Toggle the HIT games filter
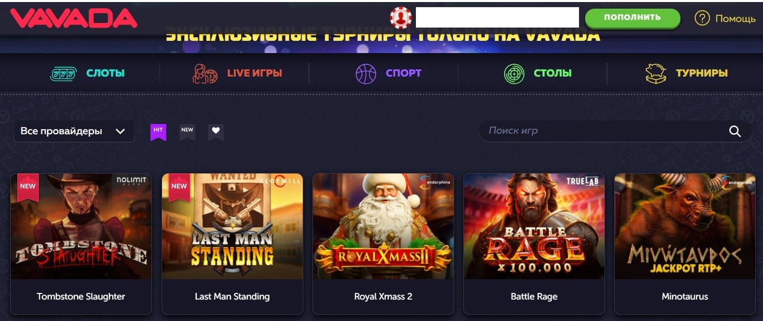The image size is (763, 321). 158,132
